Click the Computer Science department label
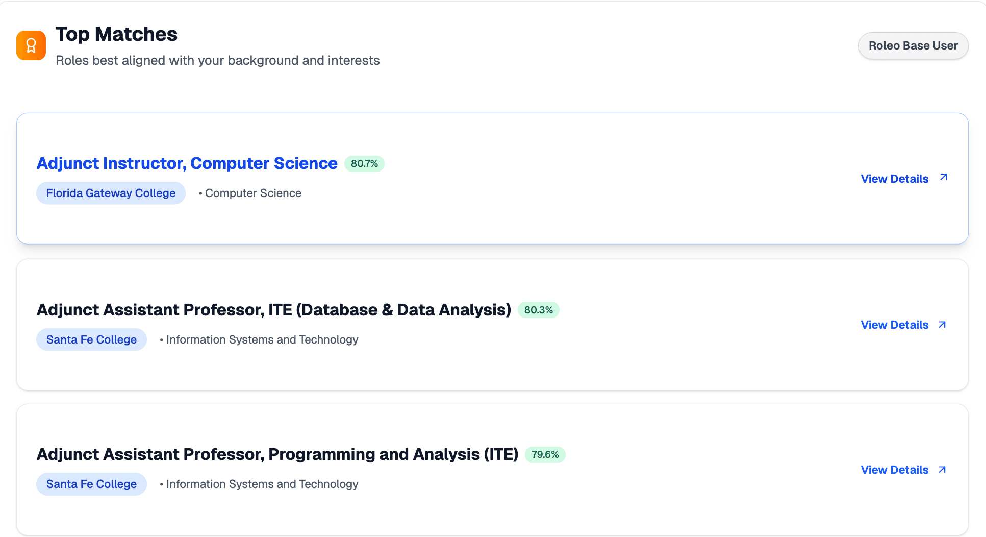Screen dimensions: 986x537 (x=253, y=193)
